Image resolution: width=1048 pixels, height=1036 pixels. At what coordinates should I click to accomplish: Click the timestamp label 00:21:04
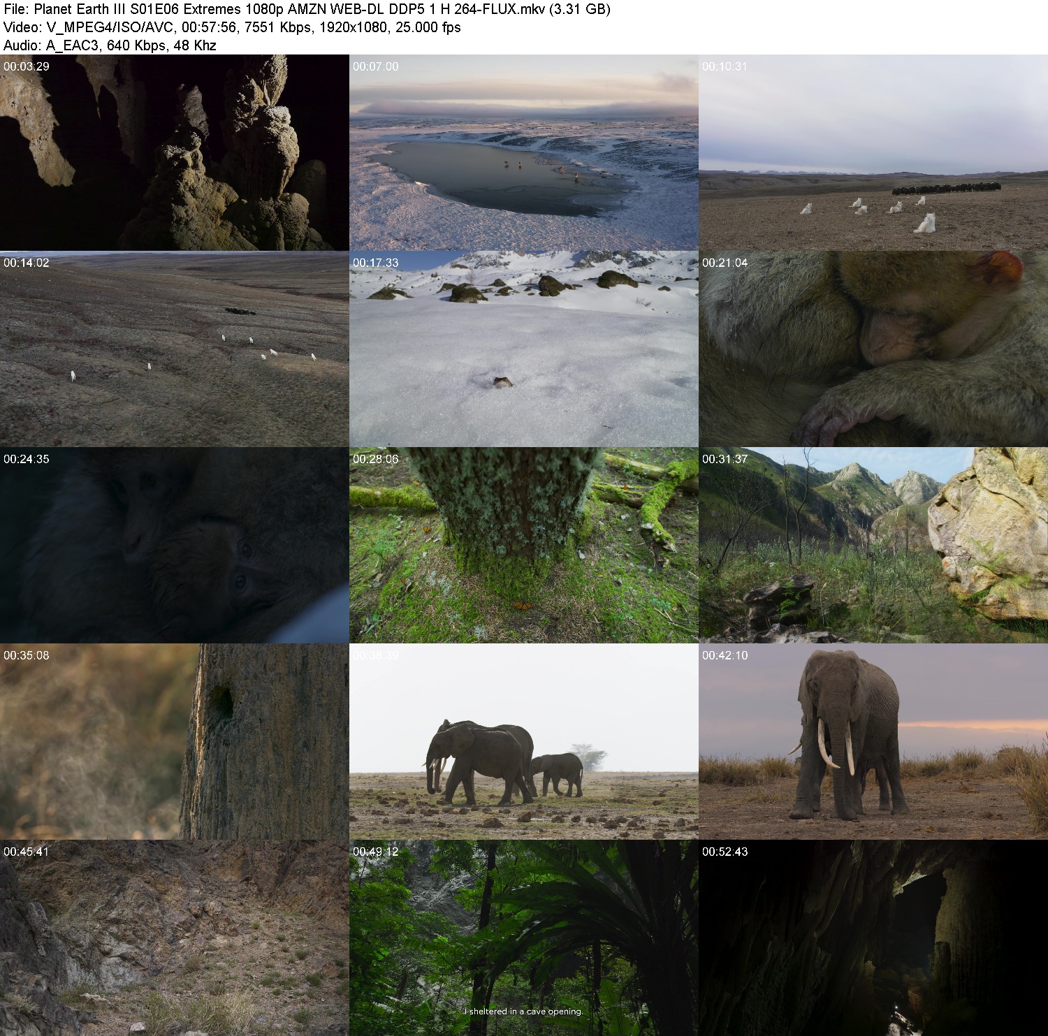[725, 263]
